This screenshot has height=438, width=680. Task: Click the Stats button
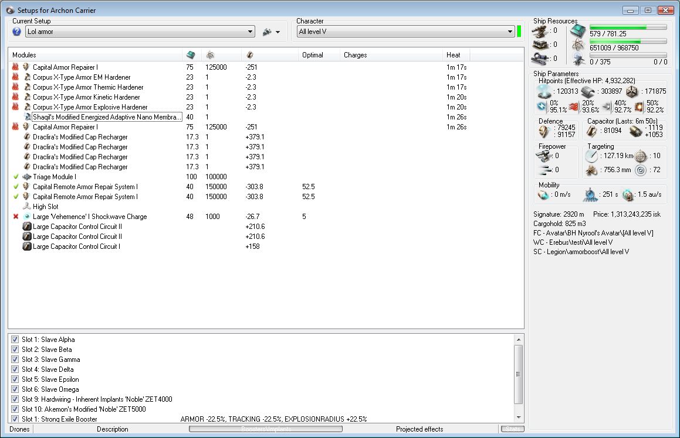(x=513, y=429)
